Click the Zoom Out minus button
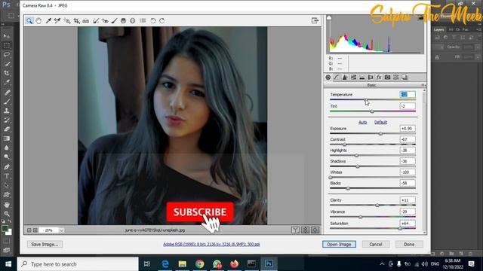This screenshot has width=483, height=271. click(x=29, y=230)
